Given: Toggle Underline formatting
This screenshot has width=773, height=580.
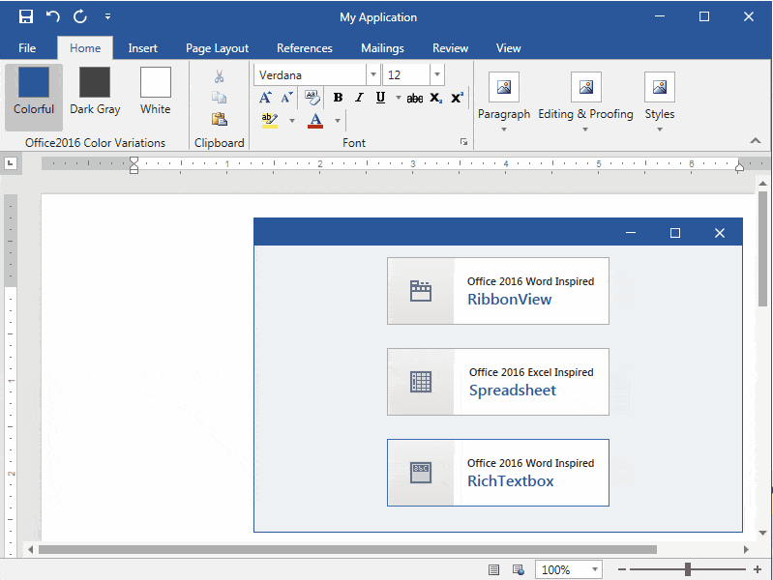Looking at the screenshot, I should click(380, 98).
